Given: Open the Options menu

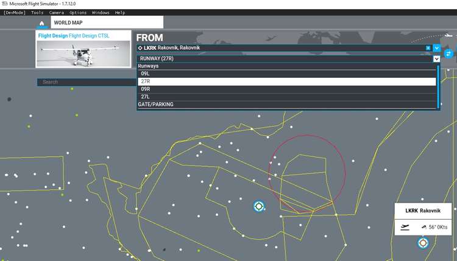Looking at the screenshot, I should (78, 13).
